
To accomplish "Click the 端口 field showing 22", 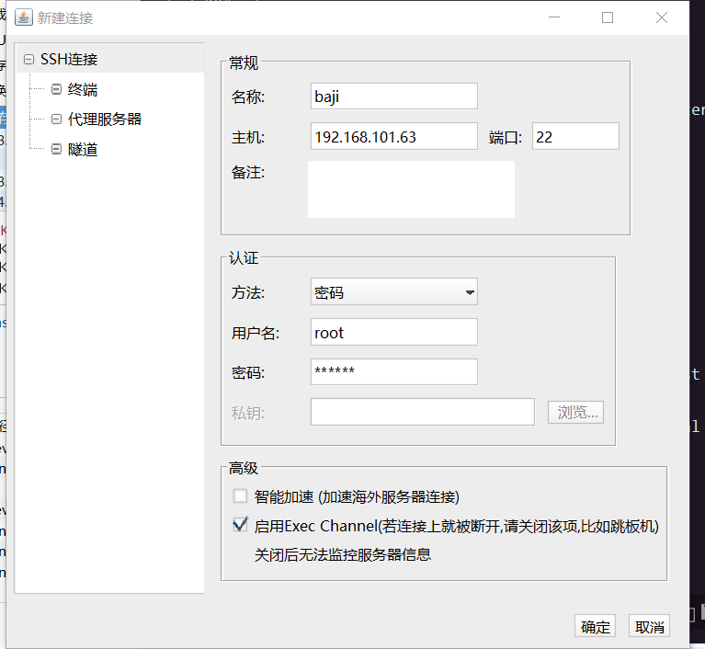I will (575, 136).
